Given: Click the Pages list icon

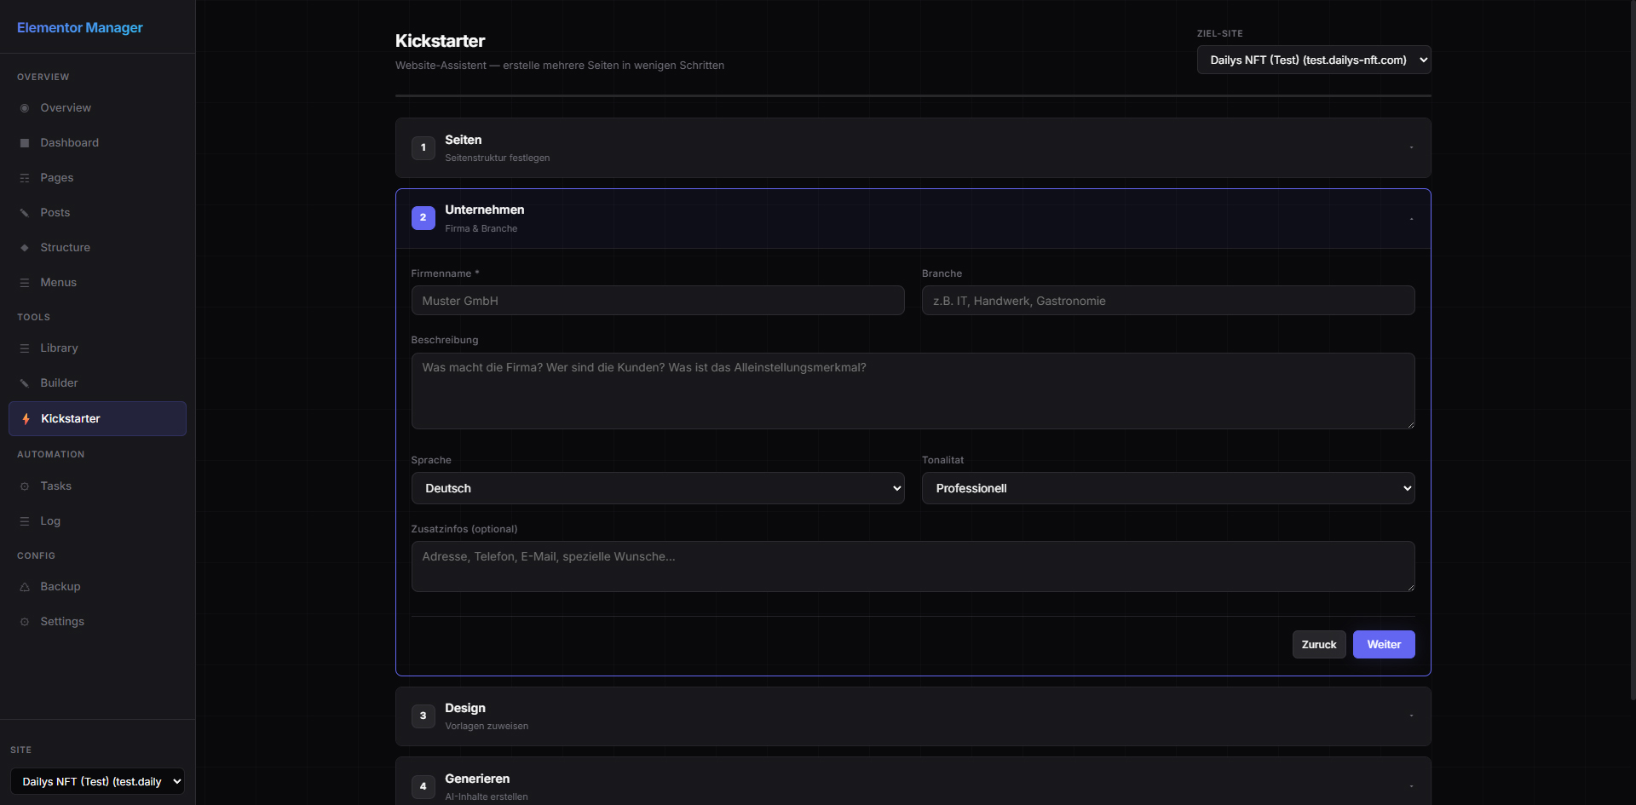Looking at the screenshot, I should (x=25, y=178).
